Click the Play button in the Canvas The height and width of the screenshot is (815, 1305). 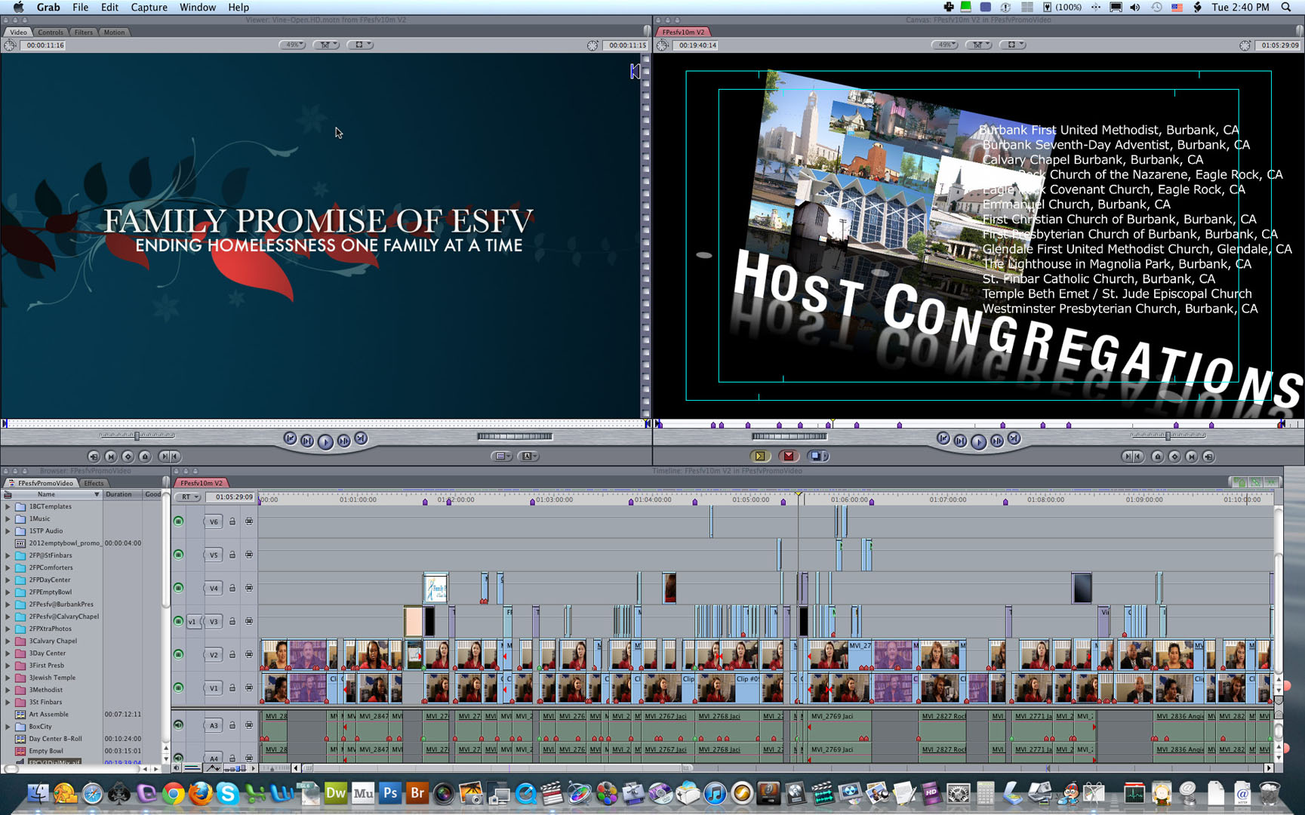[x=978, y=441]
